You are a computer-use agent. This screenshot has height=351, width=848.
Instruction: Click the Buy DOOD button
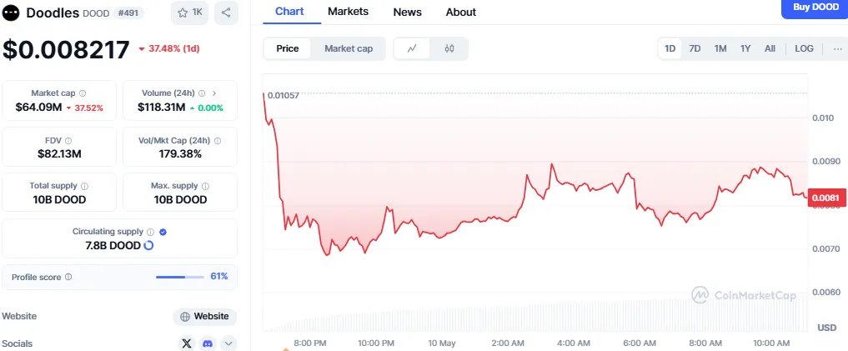(814, 8)
